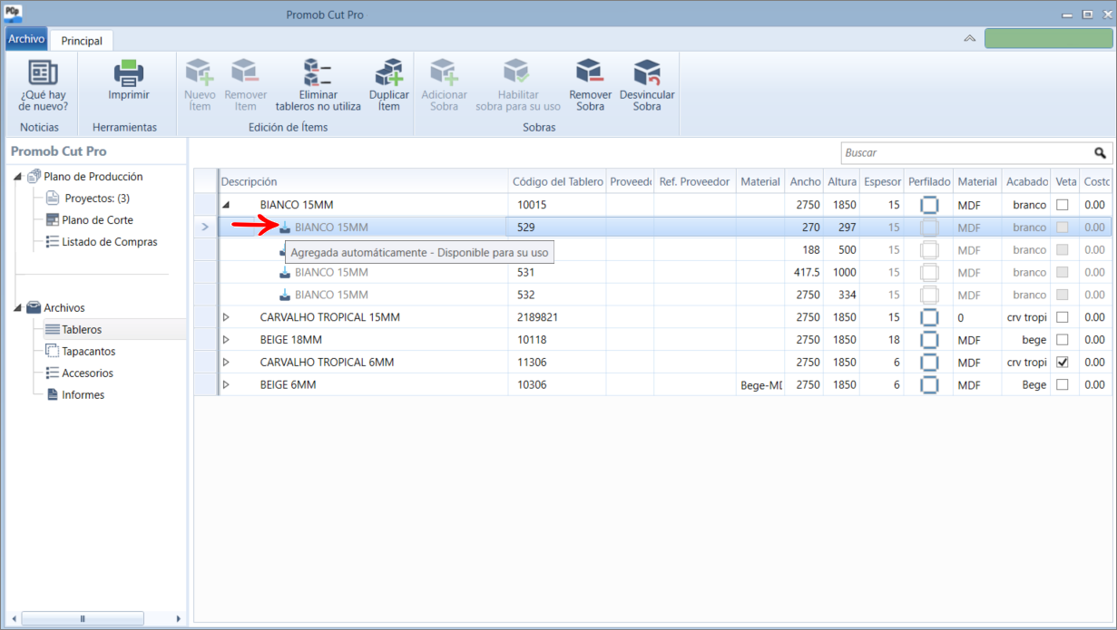Select Tapacantos under Archivos

[x=89, y=352]
